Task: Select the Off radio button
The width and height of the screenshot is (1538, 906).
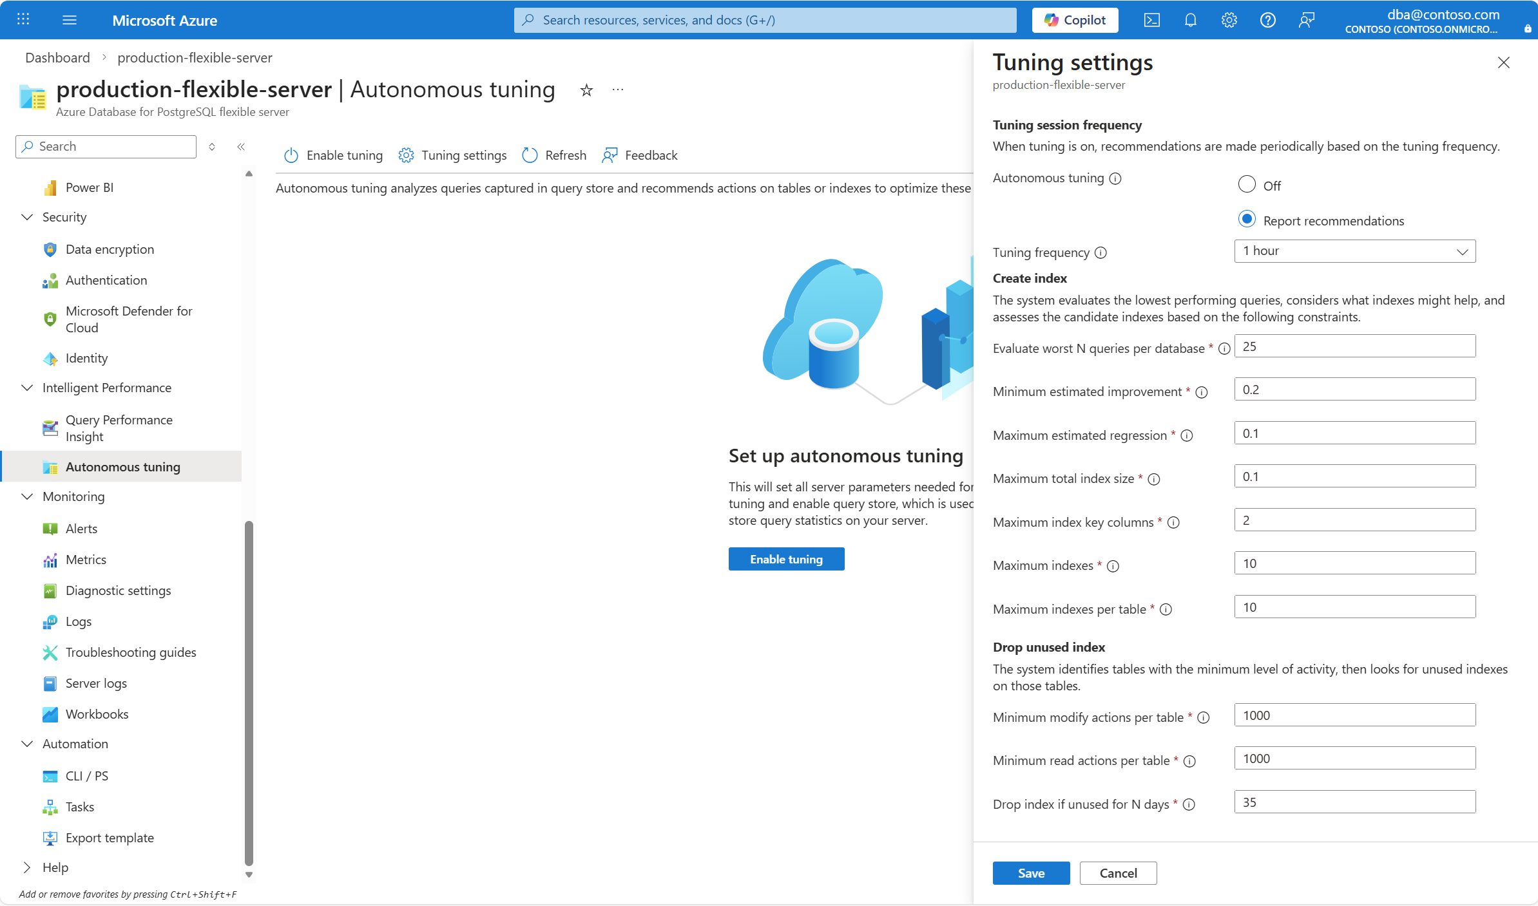Action: (1247, 185)
